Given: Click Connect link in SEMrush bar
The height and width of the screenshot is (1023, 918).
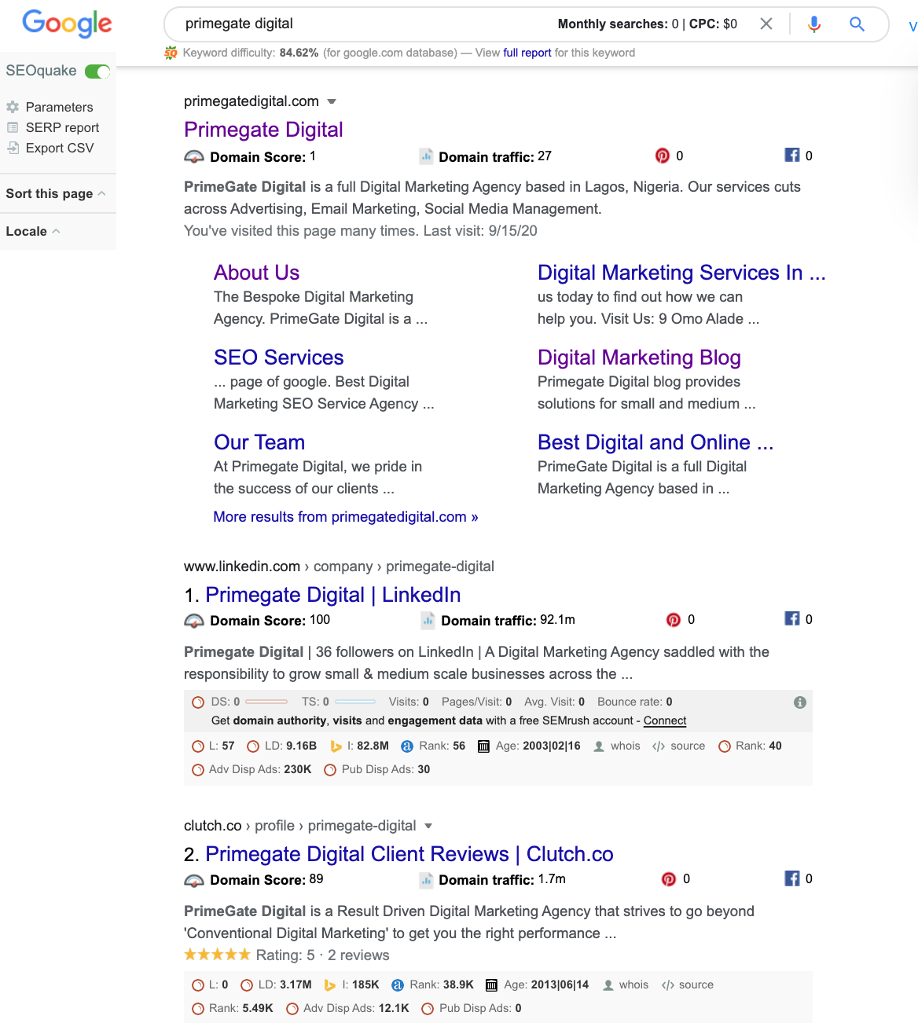Looking at the screenshot, I should pos(665,720).
